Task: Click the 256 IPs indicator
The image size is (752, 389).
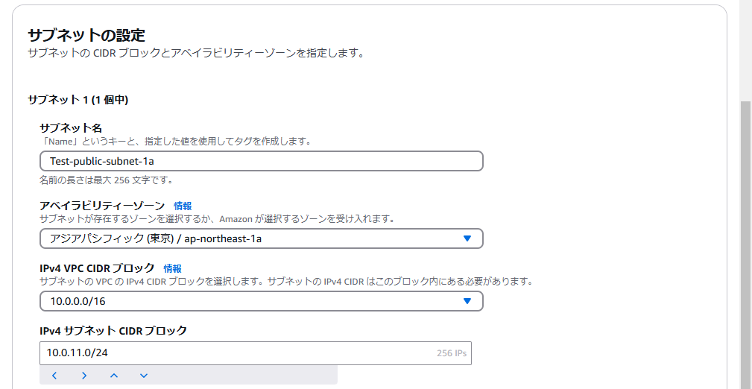Action: 452,353
